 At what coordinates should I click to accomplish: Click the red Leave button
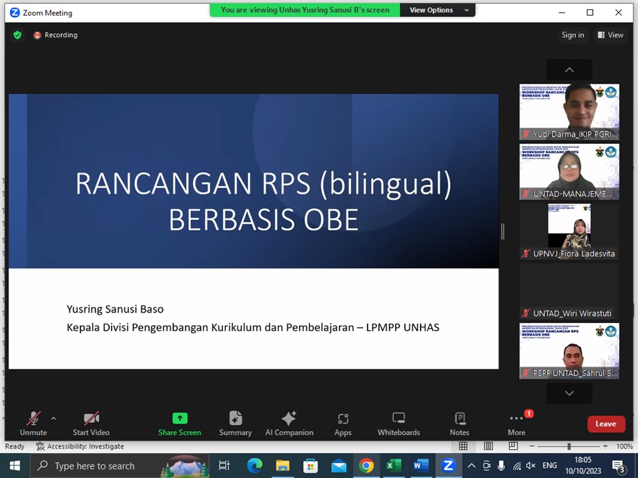point(605,424)
